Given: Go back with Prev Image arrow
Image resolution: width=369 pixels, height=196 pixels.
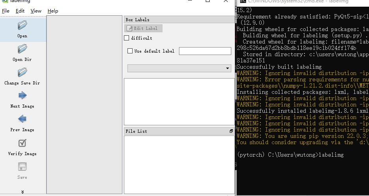Looking at the screenshot, I should click(22, 119).
